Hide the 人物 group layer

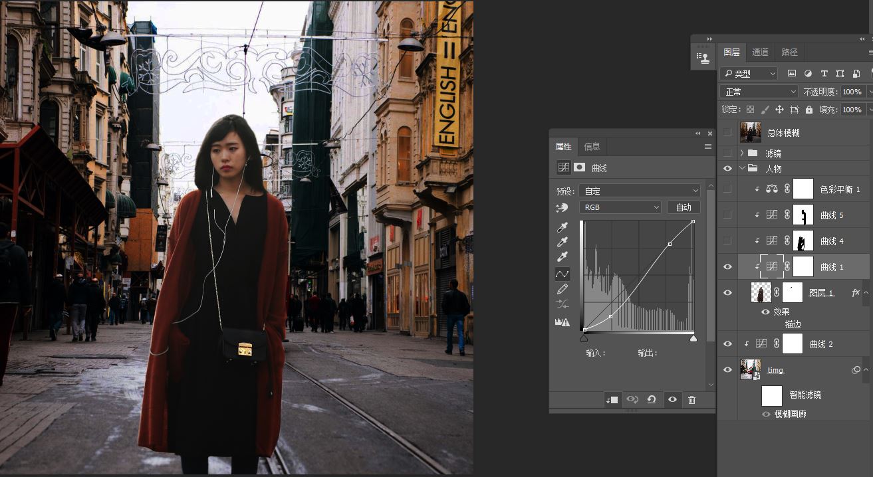[727, 169]
